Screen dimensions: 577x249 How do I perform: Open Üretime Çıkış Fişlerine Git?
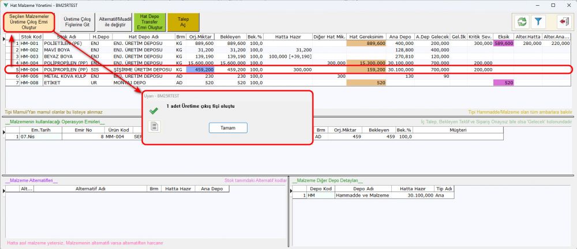point(77,22)
